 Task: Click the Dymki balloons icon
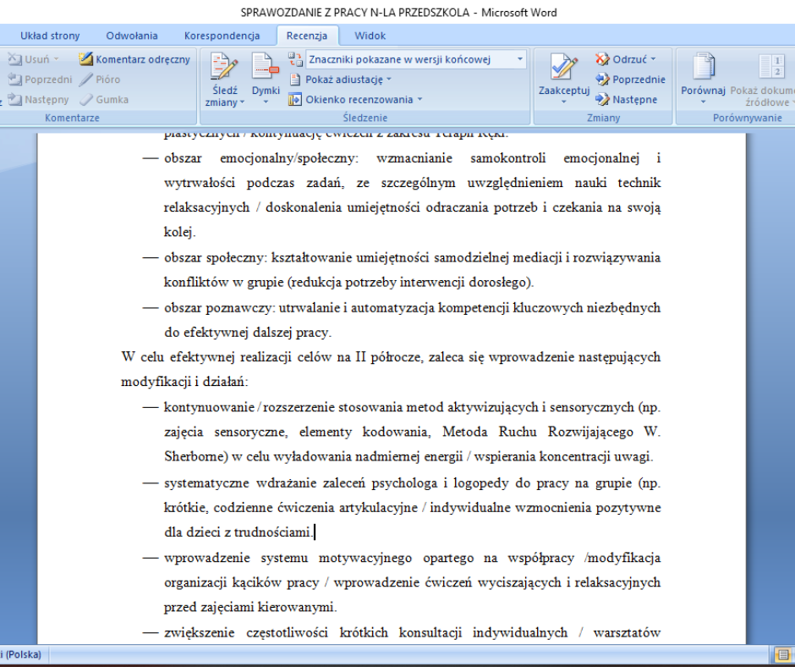pyautogui.click(x=266, y=67)
